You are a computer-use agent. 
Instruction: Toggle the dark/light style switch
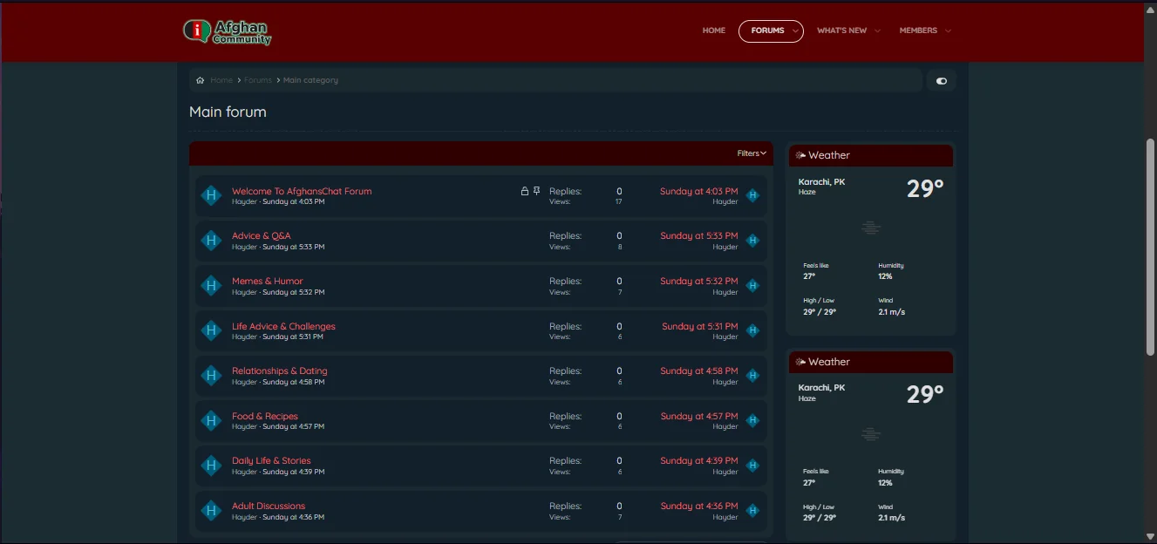941,81
